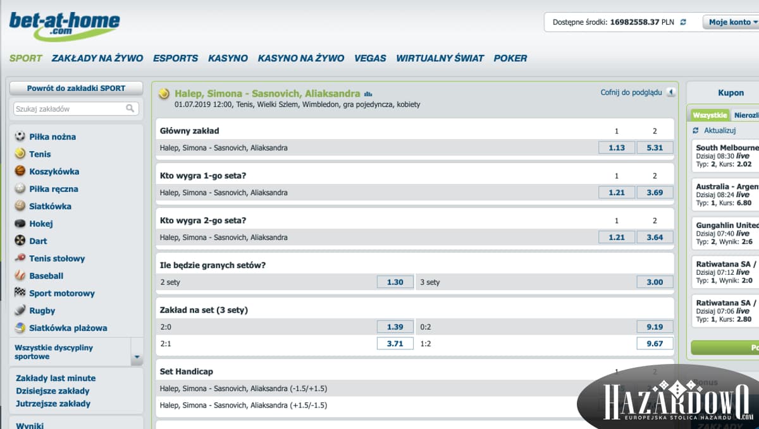Open the Wyniki link
Image resolution: width=759 pixels, height=429 pixels.
point(30,425)
